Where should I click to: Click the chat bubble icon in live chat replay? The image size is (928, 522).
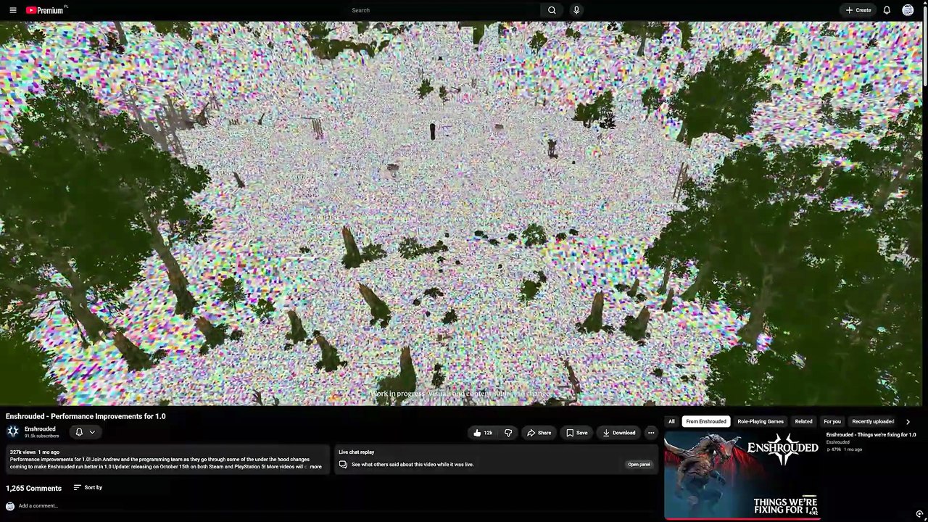coord(343,465)
